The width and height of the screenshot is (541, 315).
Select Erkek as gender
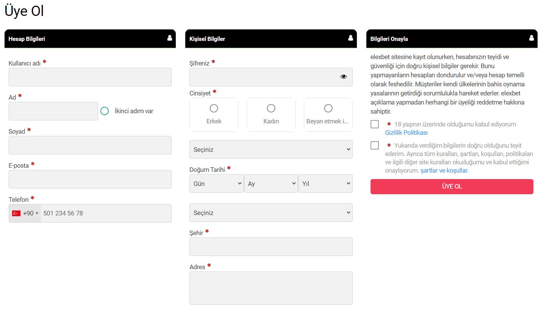click(214, 109)
